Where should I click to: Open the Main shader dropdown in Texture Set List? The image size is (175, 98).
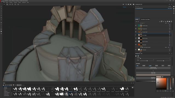tap(170, 8)
